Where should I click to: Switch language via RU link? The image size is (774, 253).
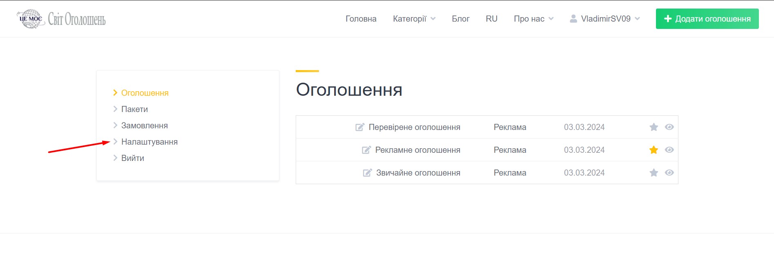pos(492,19)
